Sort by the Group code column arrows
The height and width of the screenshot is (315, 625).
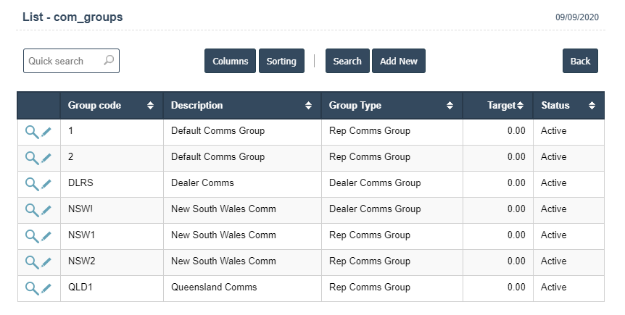click(150, 106)
